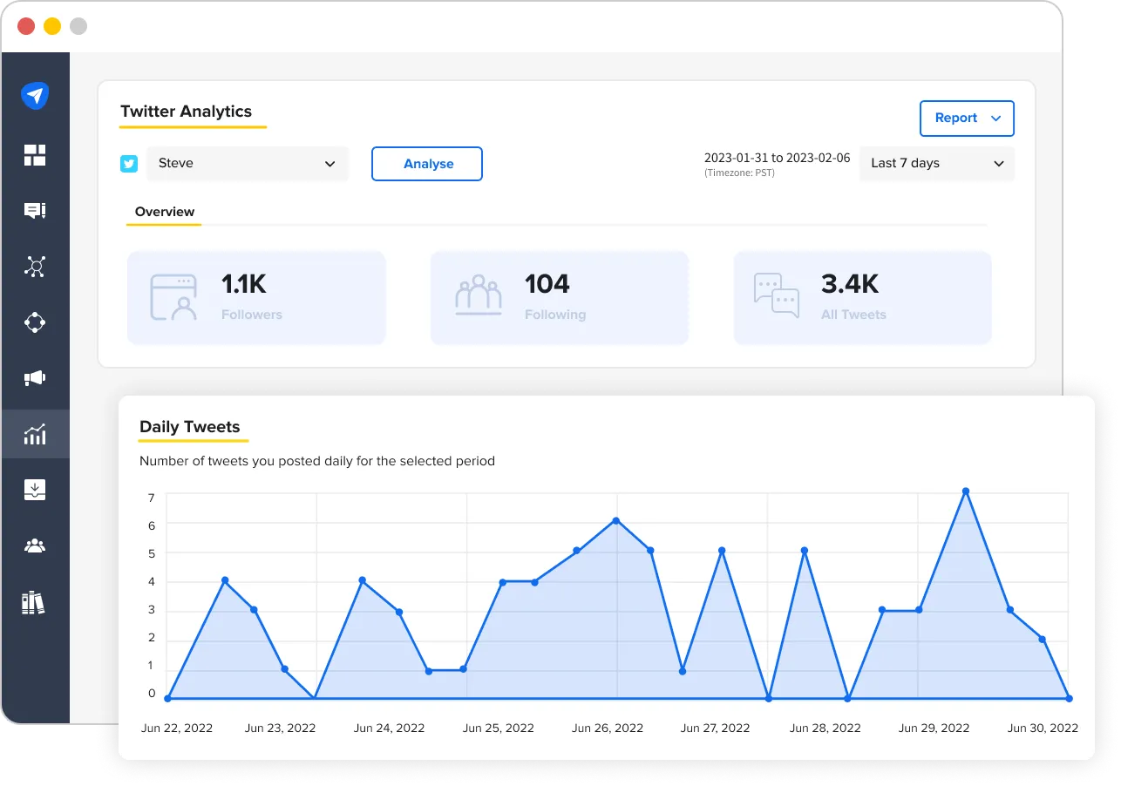Open the library icon at sidebar bottom
Image resolution: width=1121 pixels, height=786 pixels.
point(35,600)
